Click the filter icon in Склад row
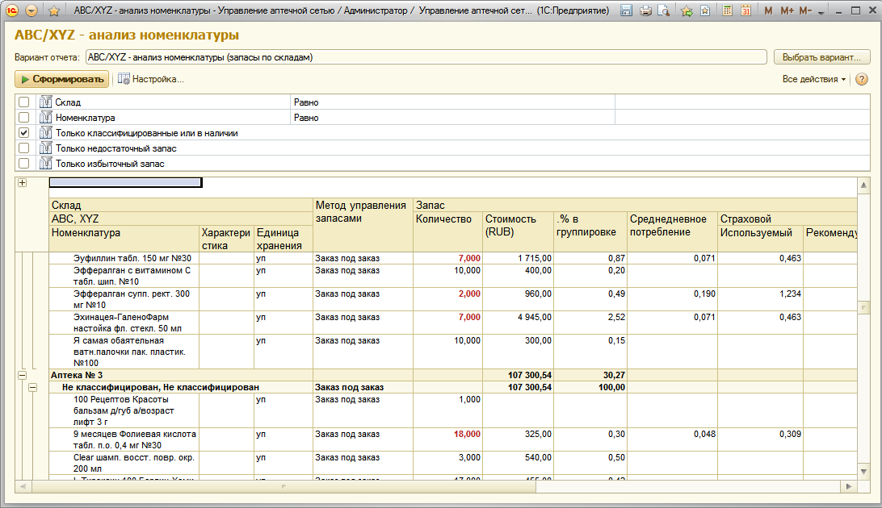Screen dimensions: 882x508 click(x=45, y=102)
